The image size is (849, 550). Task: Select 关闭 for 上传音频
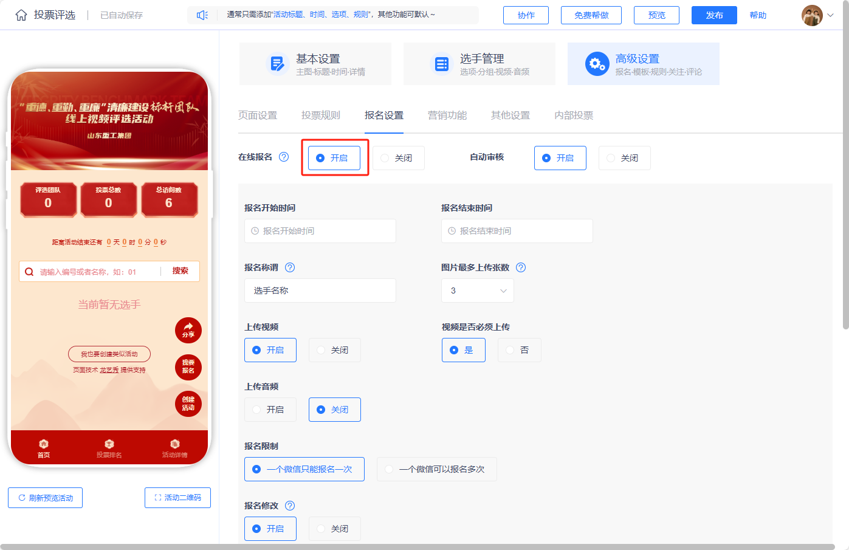click(335, 410)
